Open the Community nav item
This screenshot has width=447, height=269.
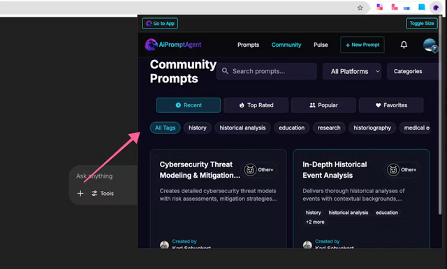pos(286,45)
